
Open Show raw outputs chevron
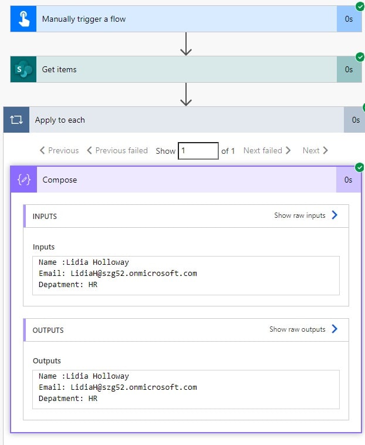[x=334, y=329]
